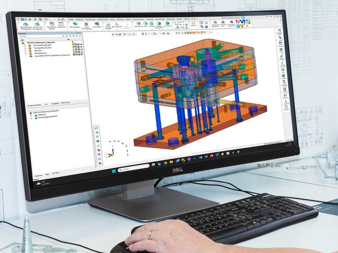Click the Komponente hinzufügen ribbon icon
Viewport: 338px width, 253px height.
tap(25, 25)
